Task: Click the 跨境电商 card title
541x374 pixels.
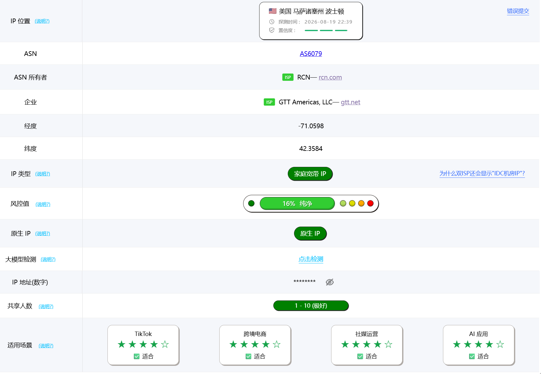Action: (255, 334)
